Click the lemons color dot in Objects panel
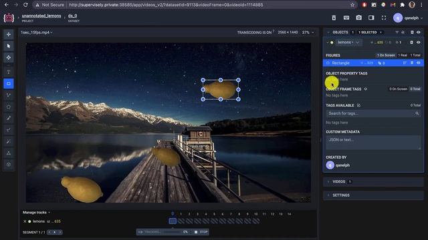Viewport: 428px width, 240px height. click(332, 43)
